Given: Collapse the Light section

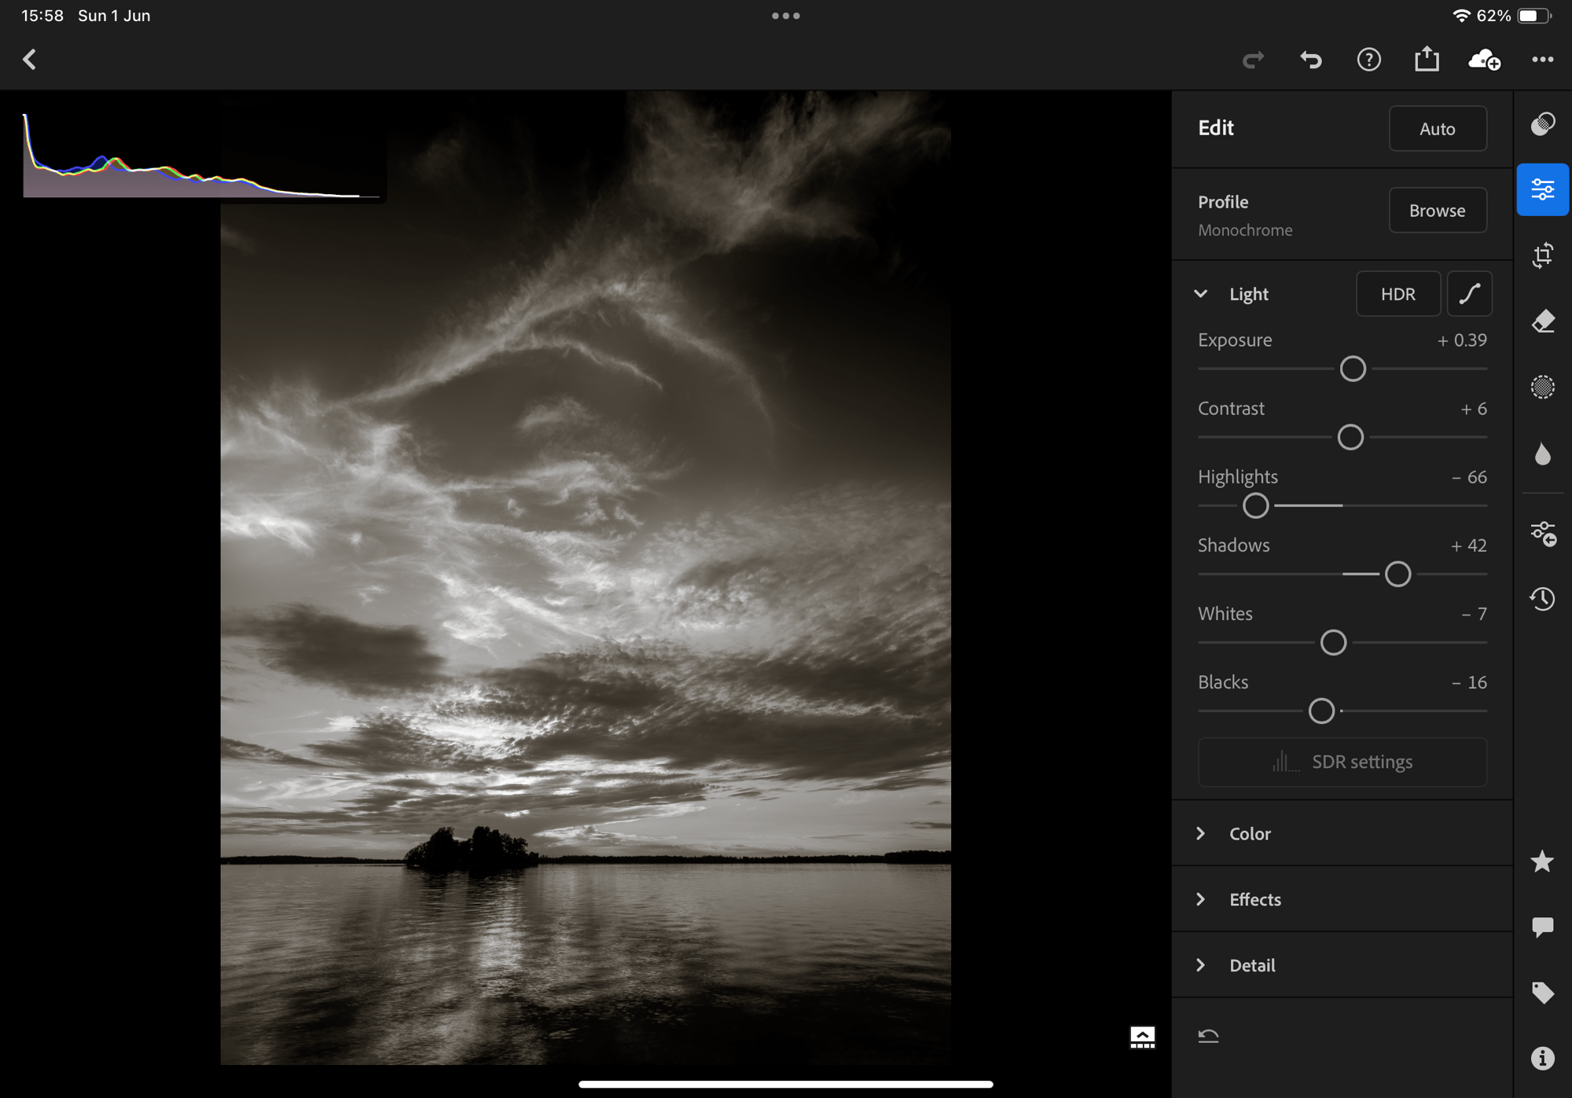Looking at the screenshot, I should 1200,294.
